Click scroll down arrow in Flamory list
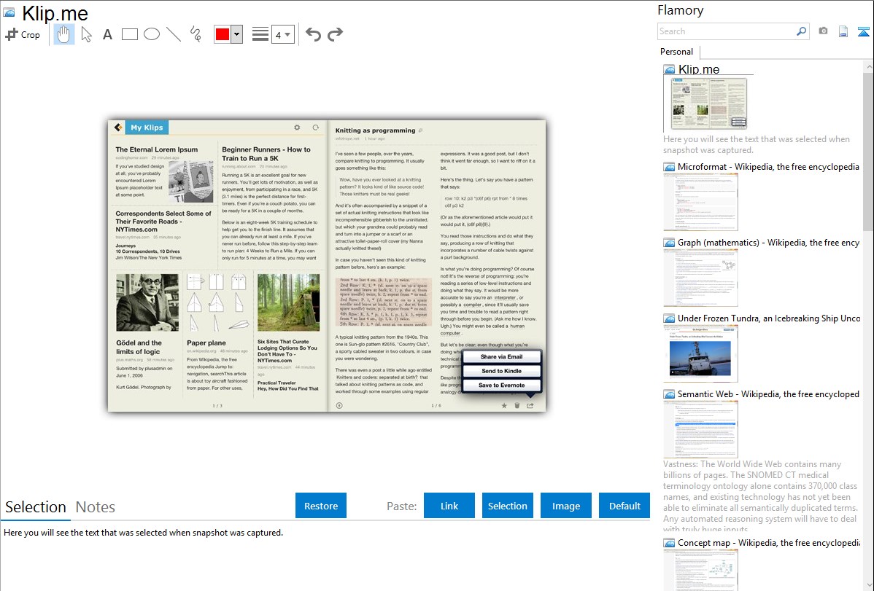 coord(868,585)
